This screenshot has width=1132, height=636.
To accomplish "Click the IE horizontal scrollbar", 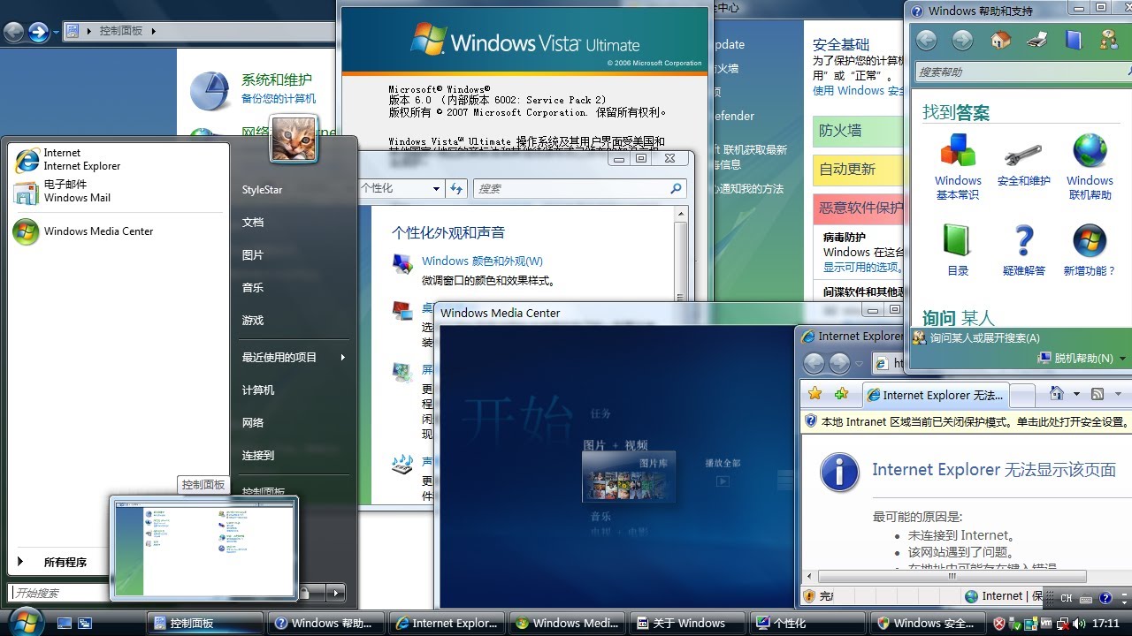I will [x=952, y=576].
